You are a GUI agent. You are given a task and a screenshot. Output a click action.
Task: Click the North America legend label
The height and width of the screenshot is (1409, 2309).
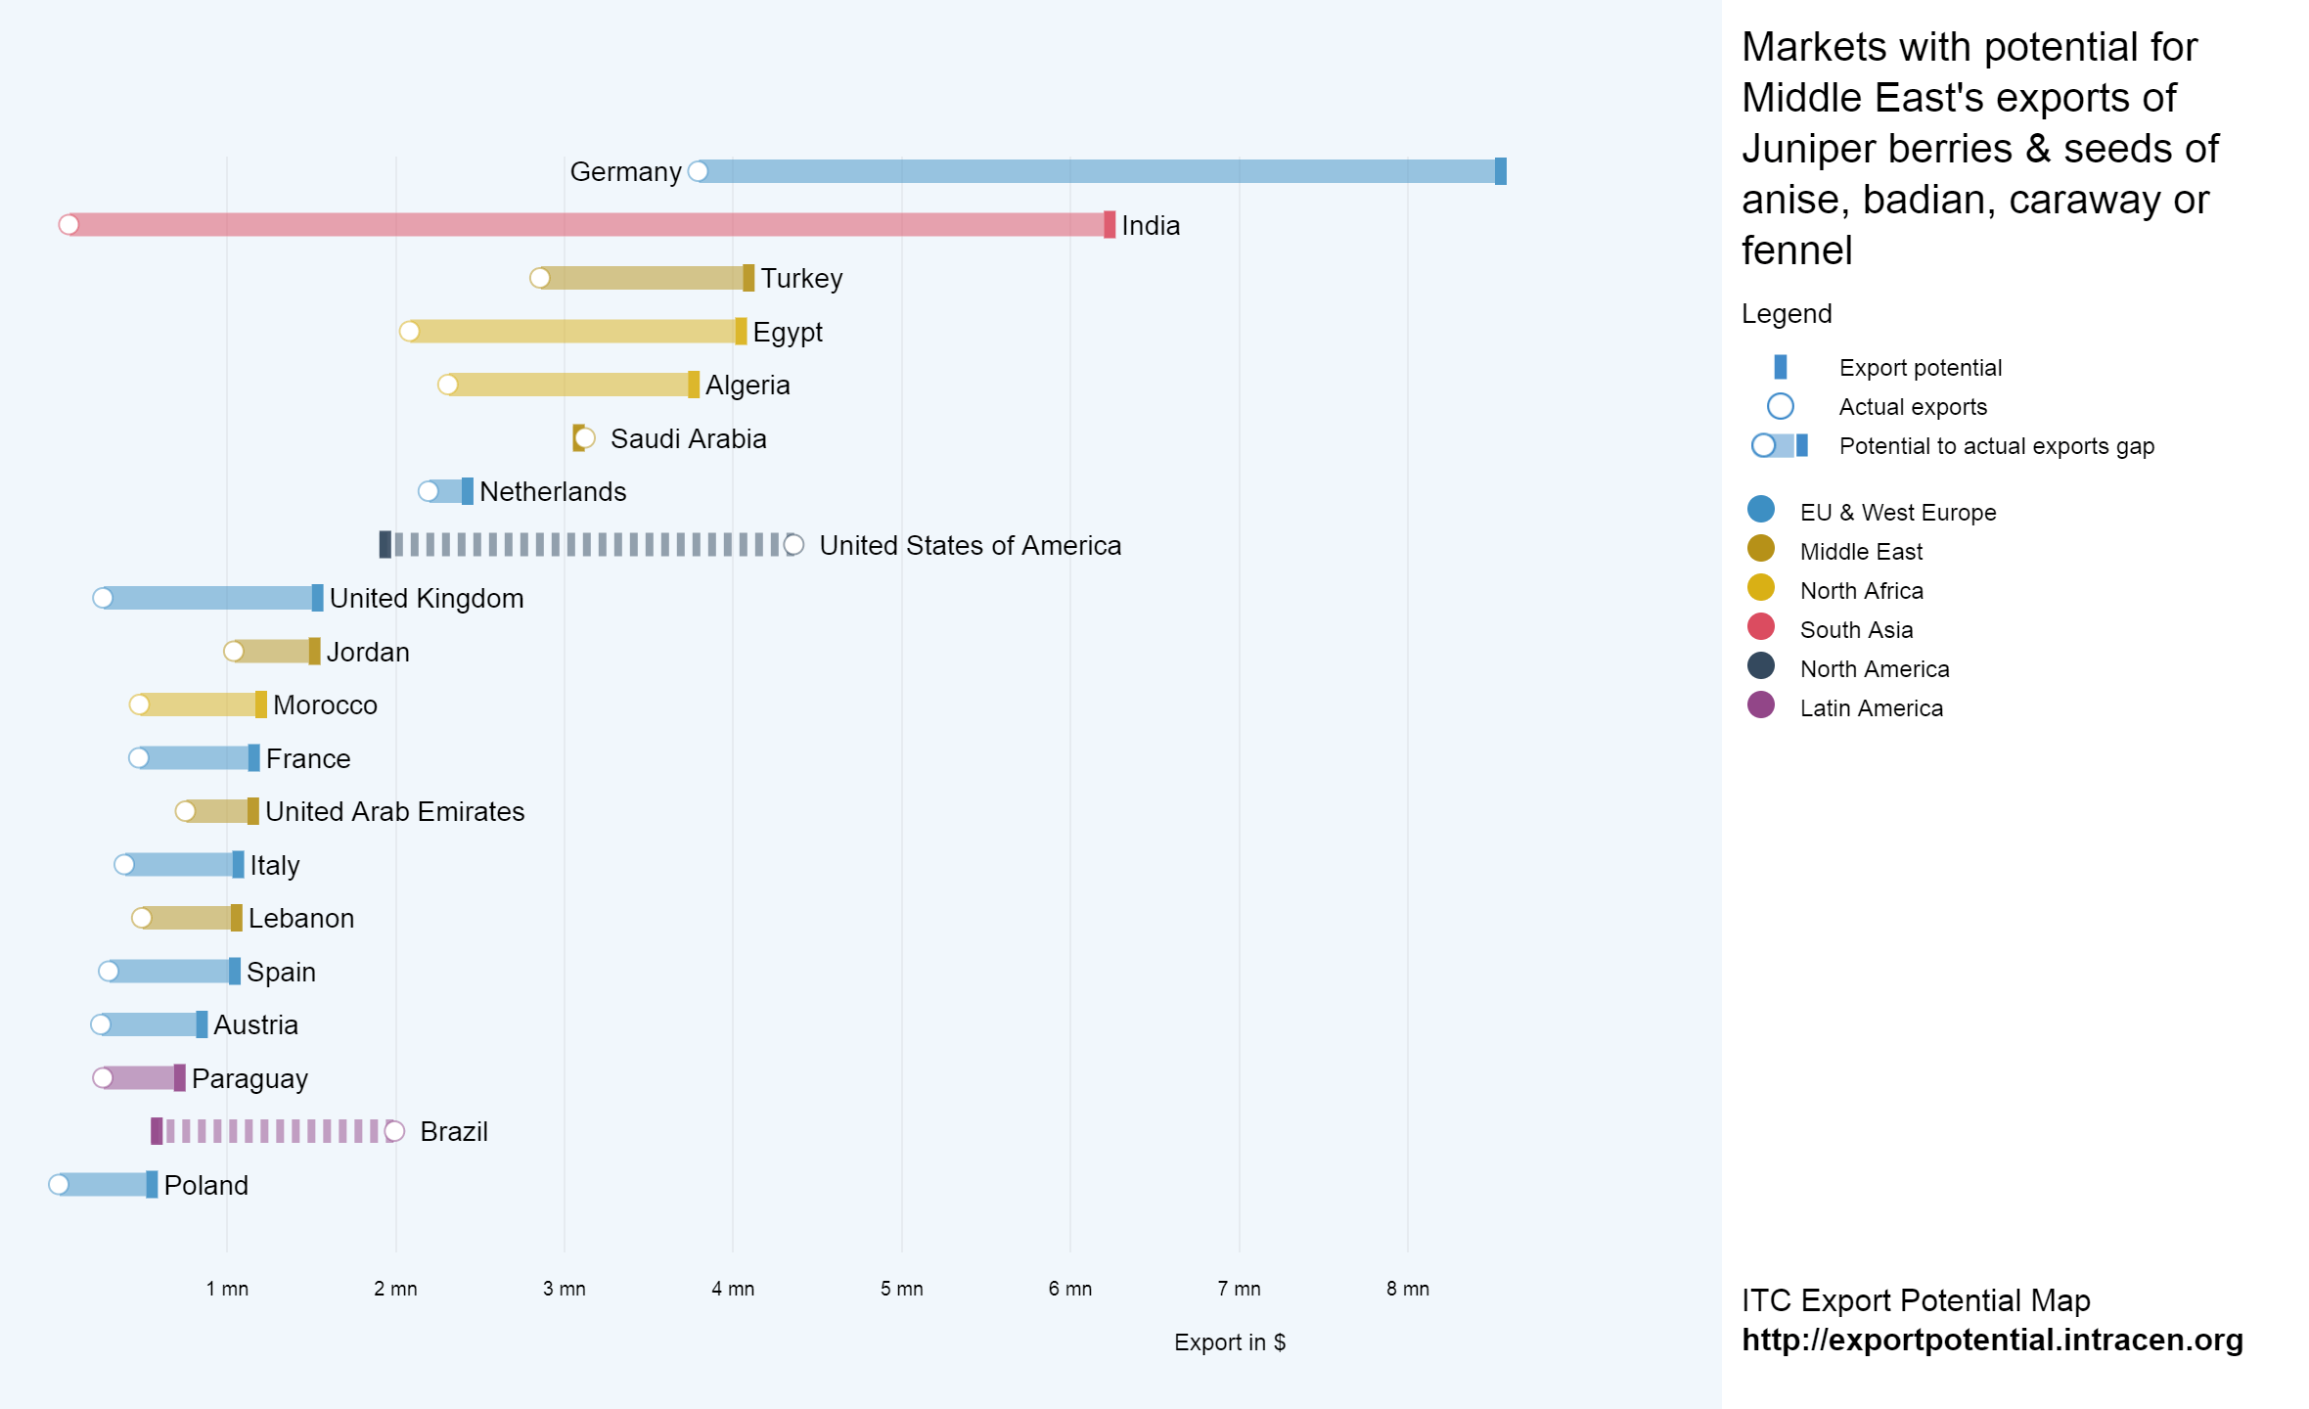(1874, 669)
